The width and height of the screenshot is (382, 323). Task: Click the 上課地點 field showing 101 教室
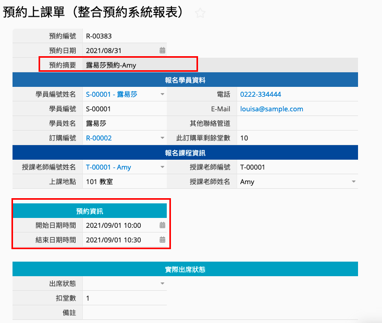click(x=124, y=182)
